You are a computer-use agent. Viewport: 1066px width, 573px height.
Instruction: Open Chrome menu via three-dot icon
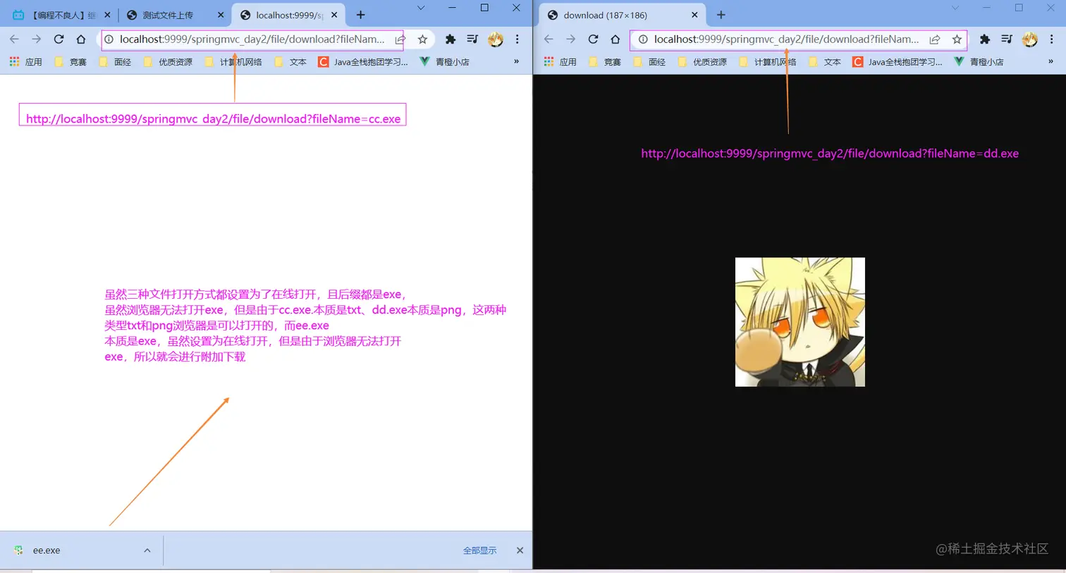point(517,39)
